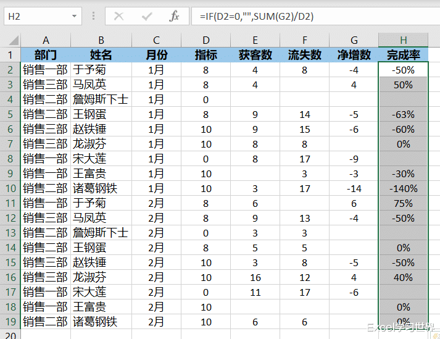Select column E header
440x339 pixels.
[x=255, y=40]
